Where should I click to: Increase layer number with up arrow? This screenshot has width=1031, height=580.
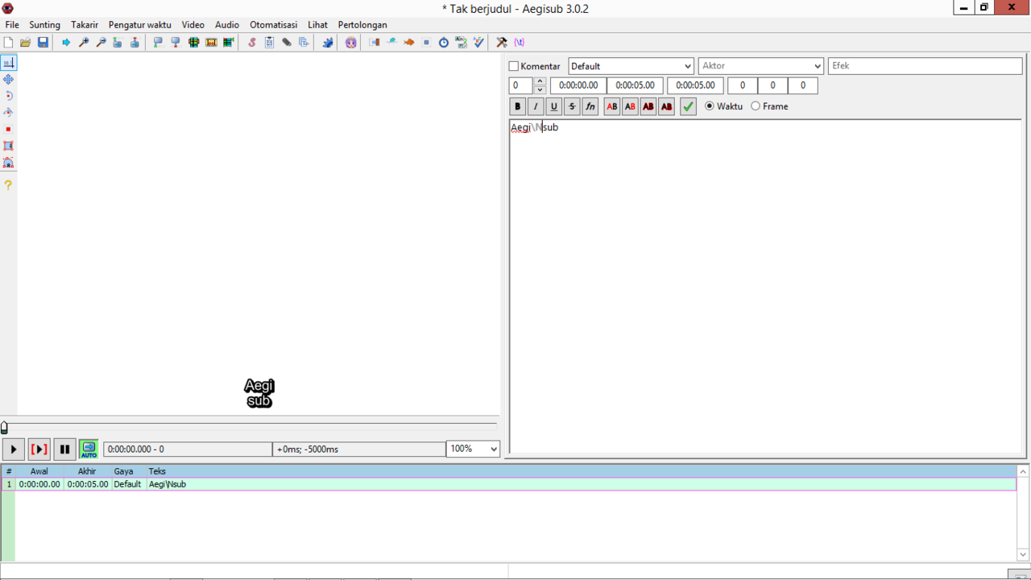540,81
